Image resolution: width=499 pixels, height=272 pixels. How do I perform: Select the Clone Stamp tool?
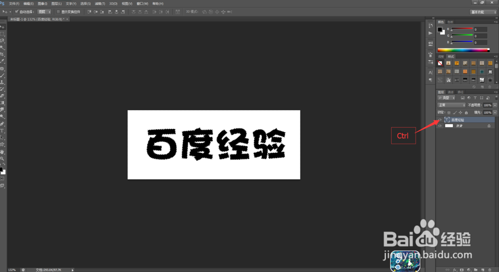click(2, 82)
